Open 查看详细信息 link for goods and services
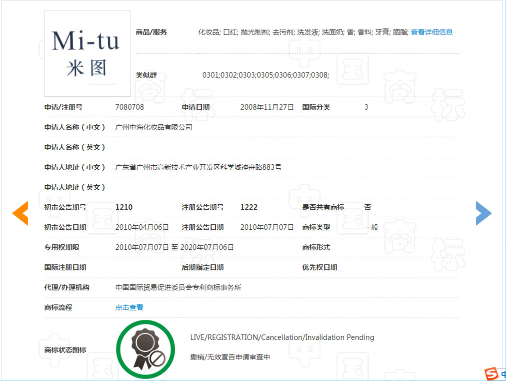This screenshot has height=381, width=506. pyautogui.click(x=431, y=32)
